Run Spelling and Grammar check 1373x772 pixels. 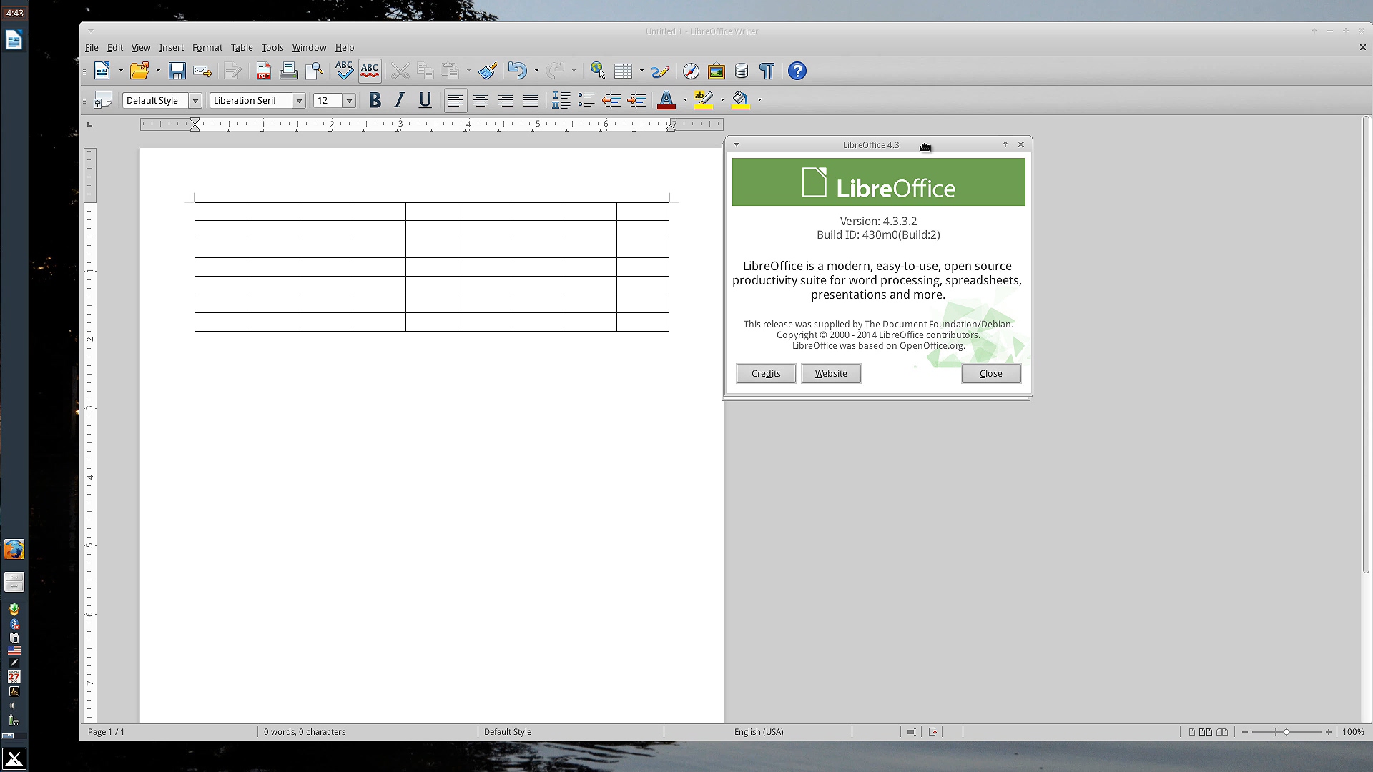[x=344, y=71]
